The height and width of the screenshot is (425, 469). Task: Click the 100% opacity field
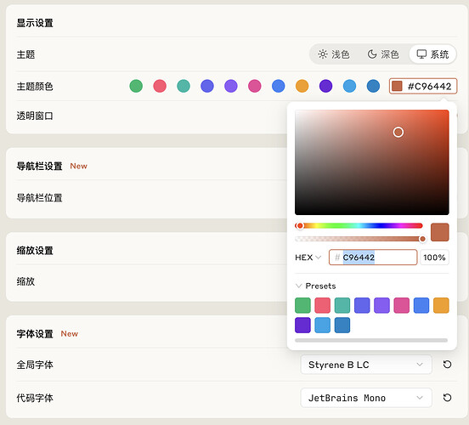(x=434, y=258)
